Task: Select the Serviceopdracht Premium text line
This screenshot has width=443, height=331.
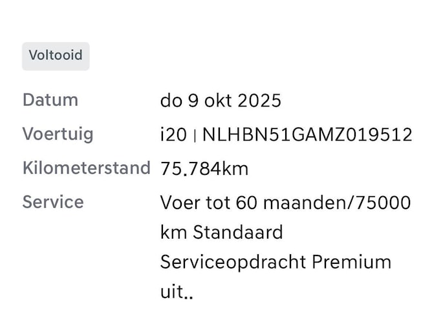Action: pos(276,263)
